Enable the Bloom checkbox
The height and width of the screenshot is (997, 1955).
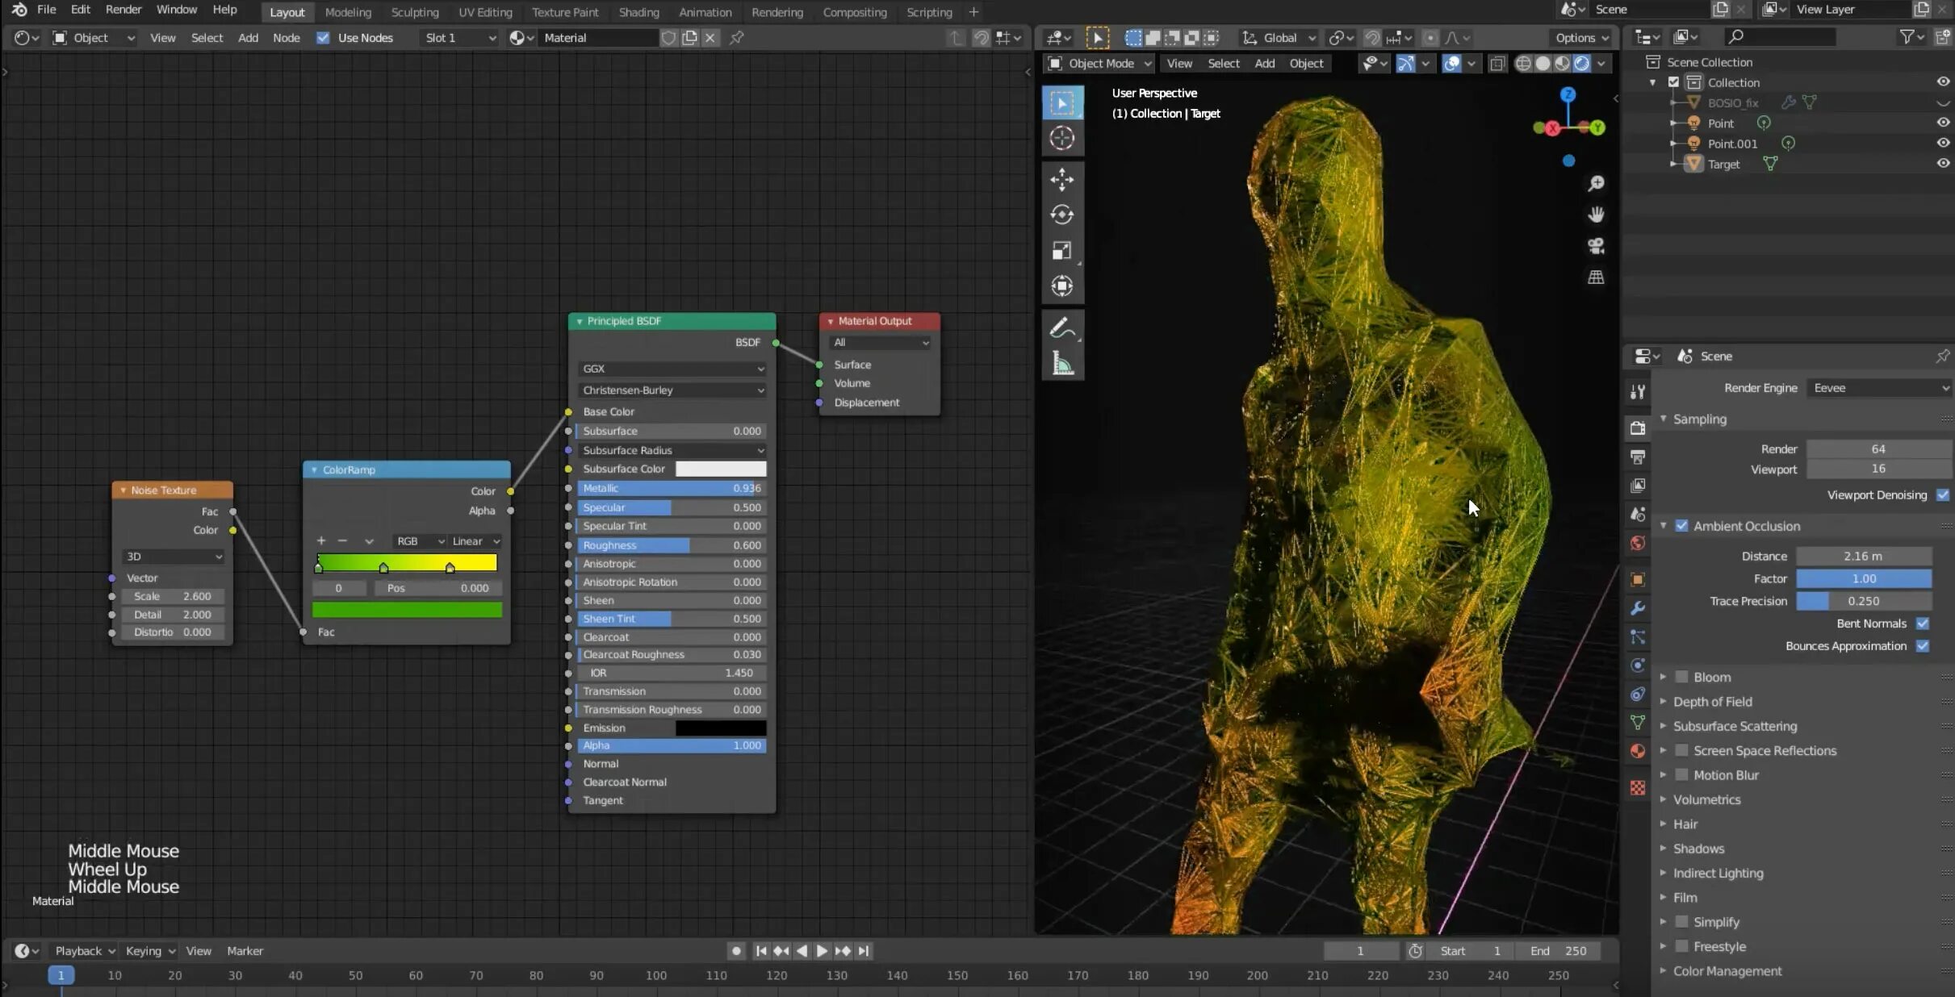pos(1681,677)
